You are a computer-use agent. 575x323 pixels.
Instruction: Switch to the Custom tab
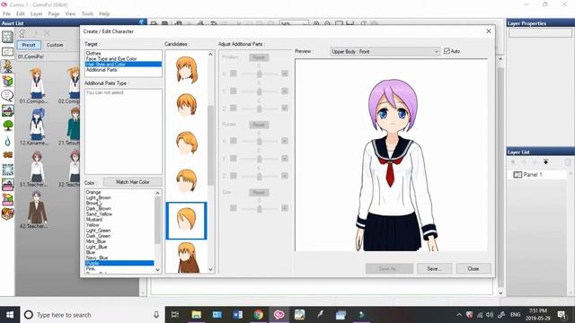click(x=55, y=45)
